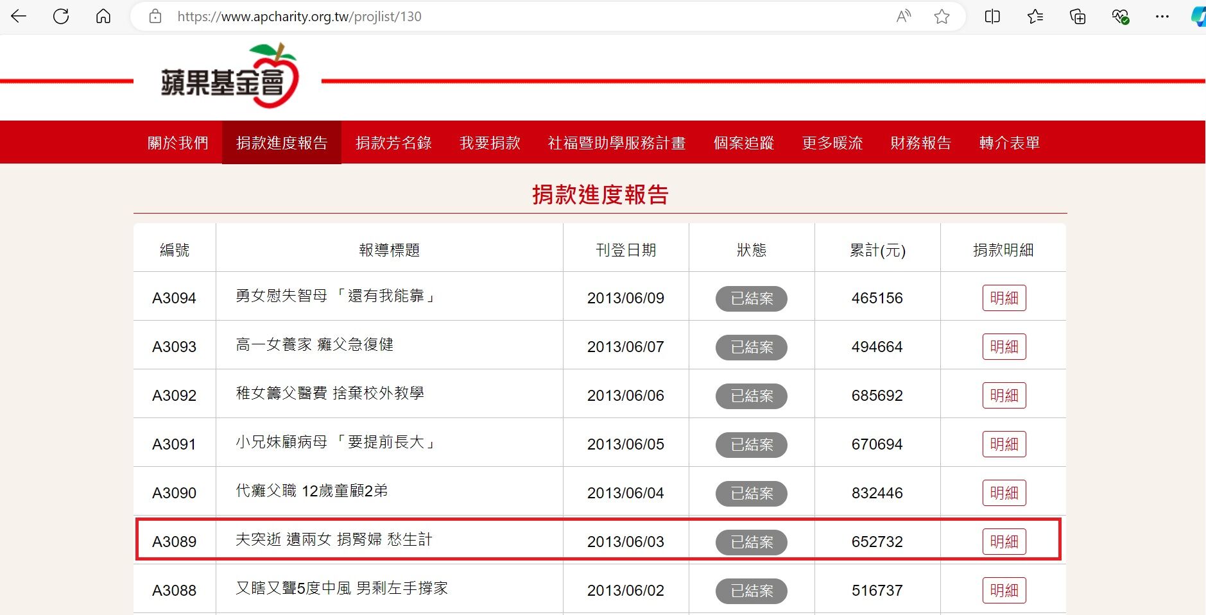Open the 關於我們 menu item
The width and height of the screenshot is (1206, 615).
(x=178, y=142)
